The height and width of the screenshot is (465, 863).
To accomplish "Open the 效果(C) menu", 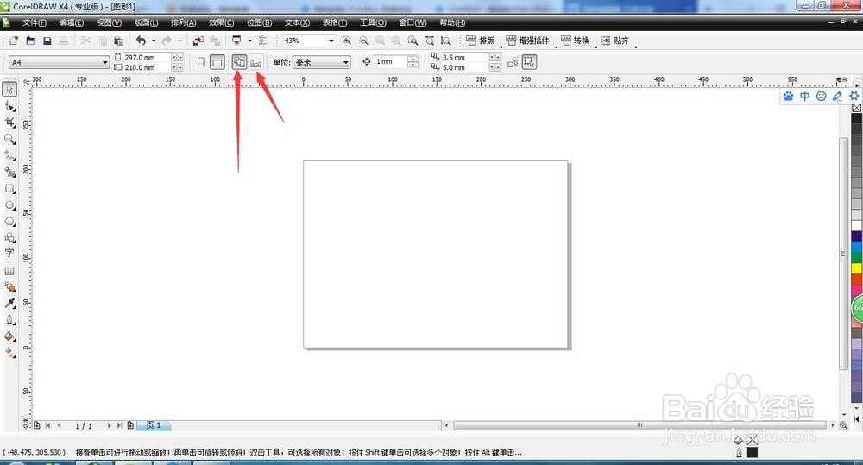I will tap(221, 22).
